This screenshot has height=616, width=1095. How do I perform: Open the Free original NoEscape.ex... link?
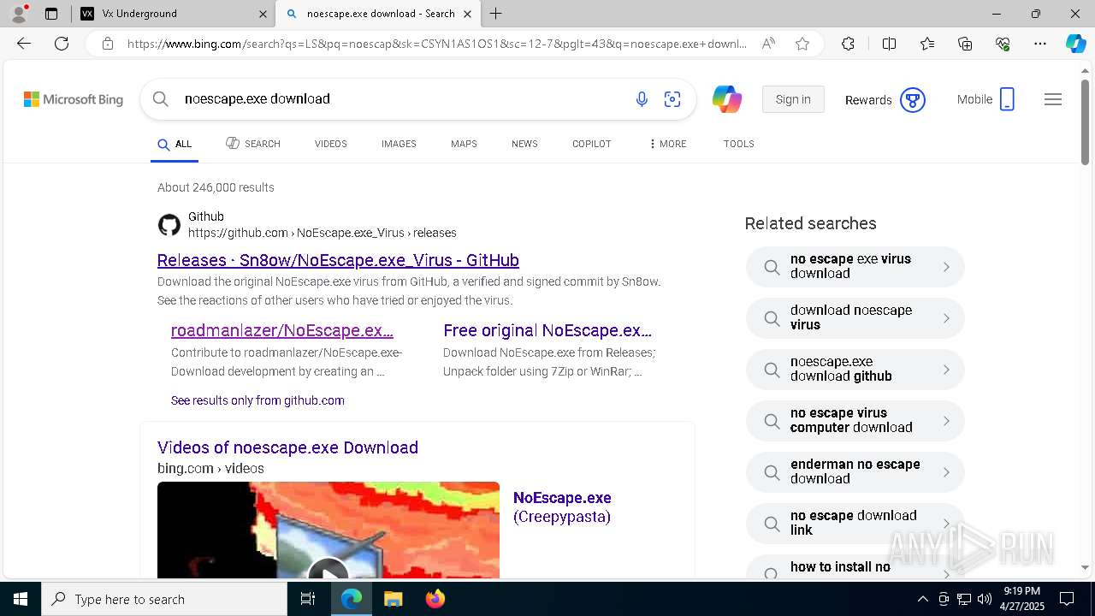547,330
